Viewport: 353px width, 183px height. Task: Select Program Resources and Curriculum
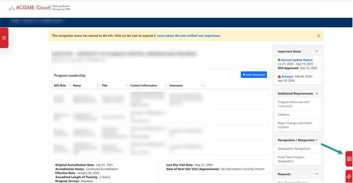point(293,104)
